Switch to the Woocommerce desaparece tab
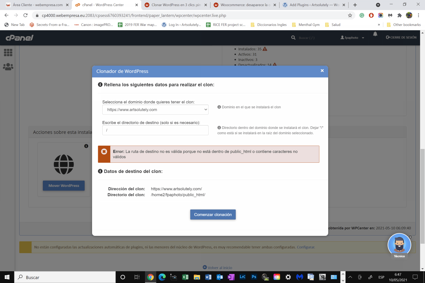Screen dimensions: 425x283 tap(245, 5)
